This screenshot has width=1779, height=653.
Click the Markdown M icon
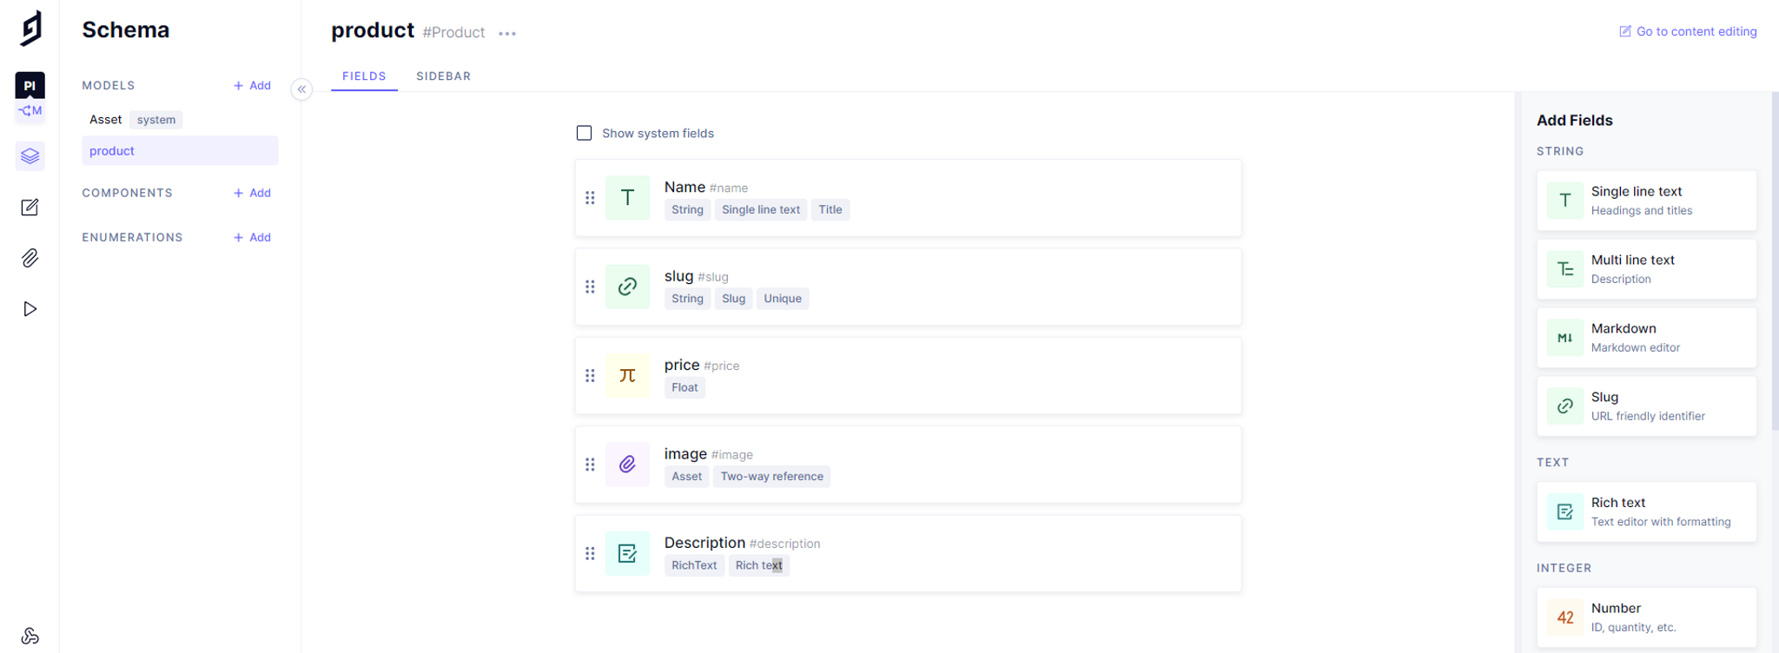tap(1565, 338)
